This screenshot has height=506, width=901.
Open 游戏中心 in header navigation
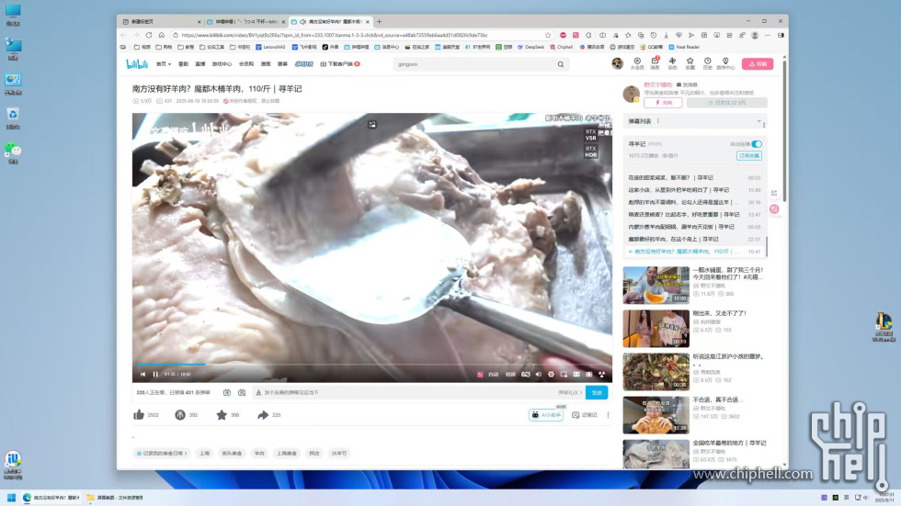pyautogui.click(x=222, y=64)
